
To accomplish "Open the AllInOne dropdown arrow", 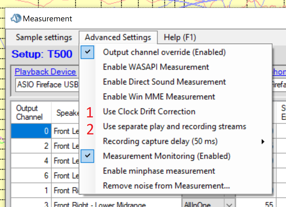I will (230, 204).
